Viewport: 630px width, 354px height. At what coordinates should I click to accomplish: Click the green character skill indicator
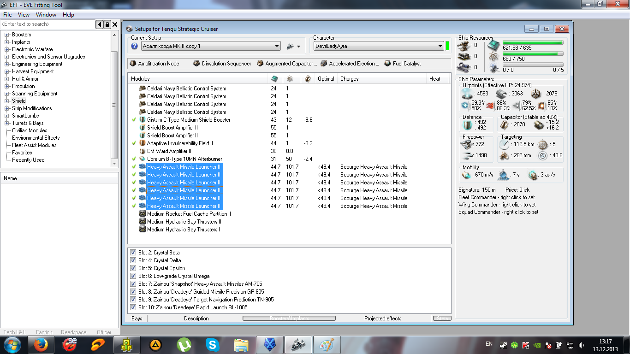447,46
